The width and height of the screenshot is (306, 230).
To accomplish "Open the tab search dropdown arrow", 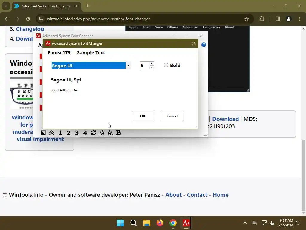I will click(6, 6).
